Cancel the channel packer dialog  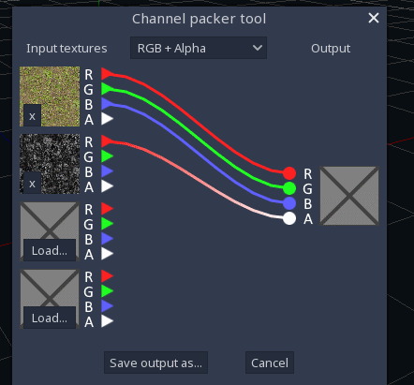[x=270, y=363]
